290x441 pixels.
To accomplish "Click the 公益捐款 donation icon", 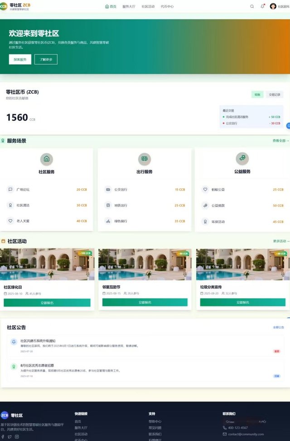I will point(205,206).
